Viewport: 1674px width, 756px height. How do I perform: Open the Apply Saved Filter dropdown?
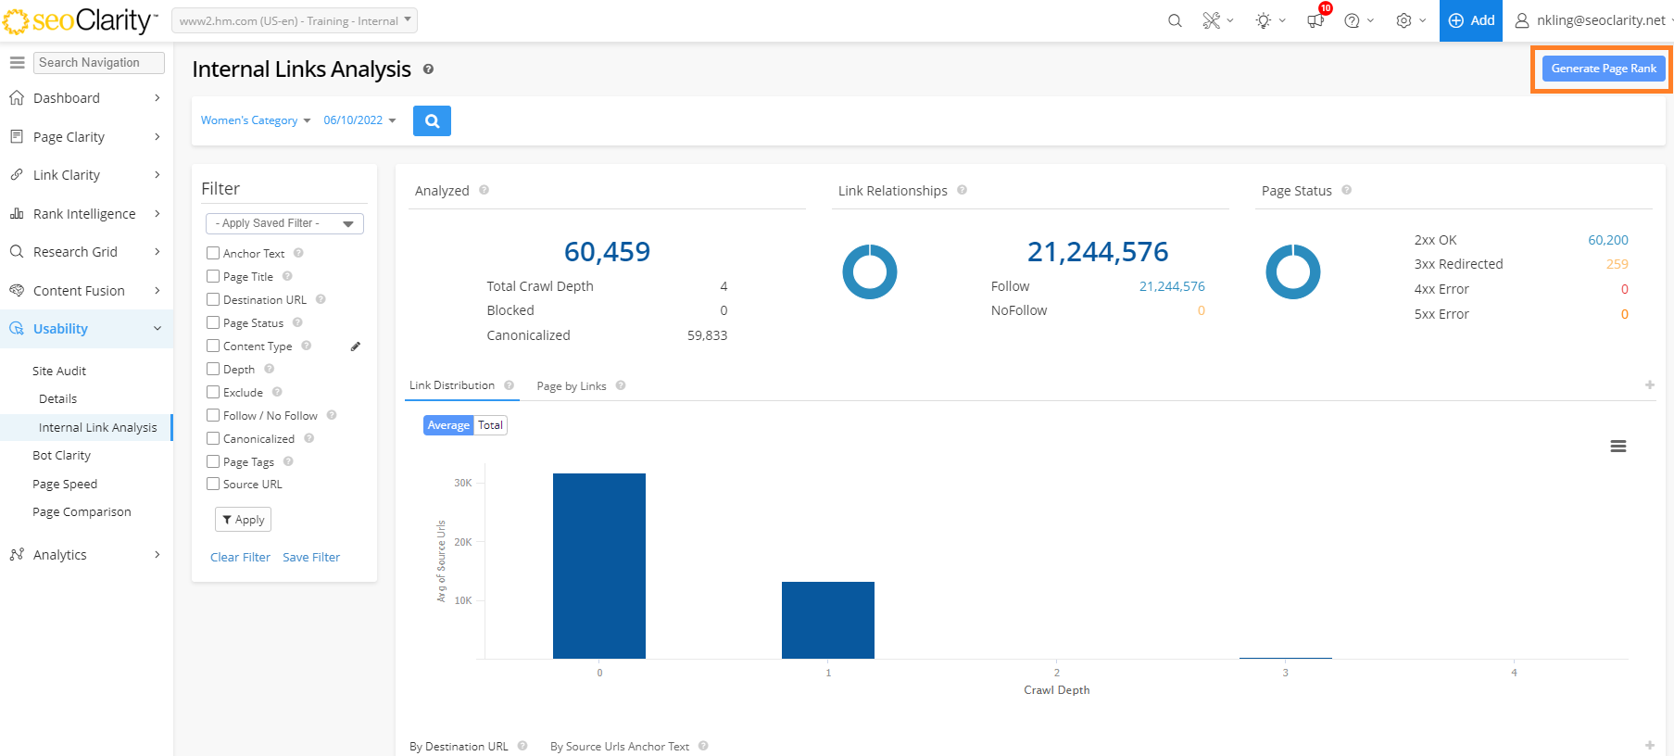tap(283, 223)
